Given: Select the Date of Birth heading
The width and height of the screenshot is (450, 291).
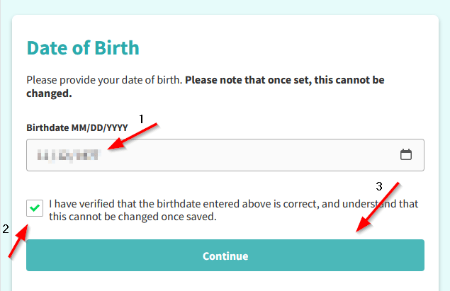Looking at the screenshot, I should [x=83, y=47].
